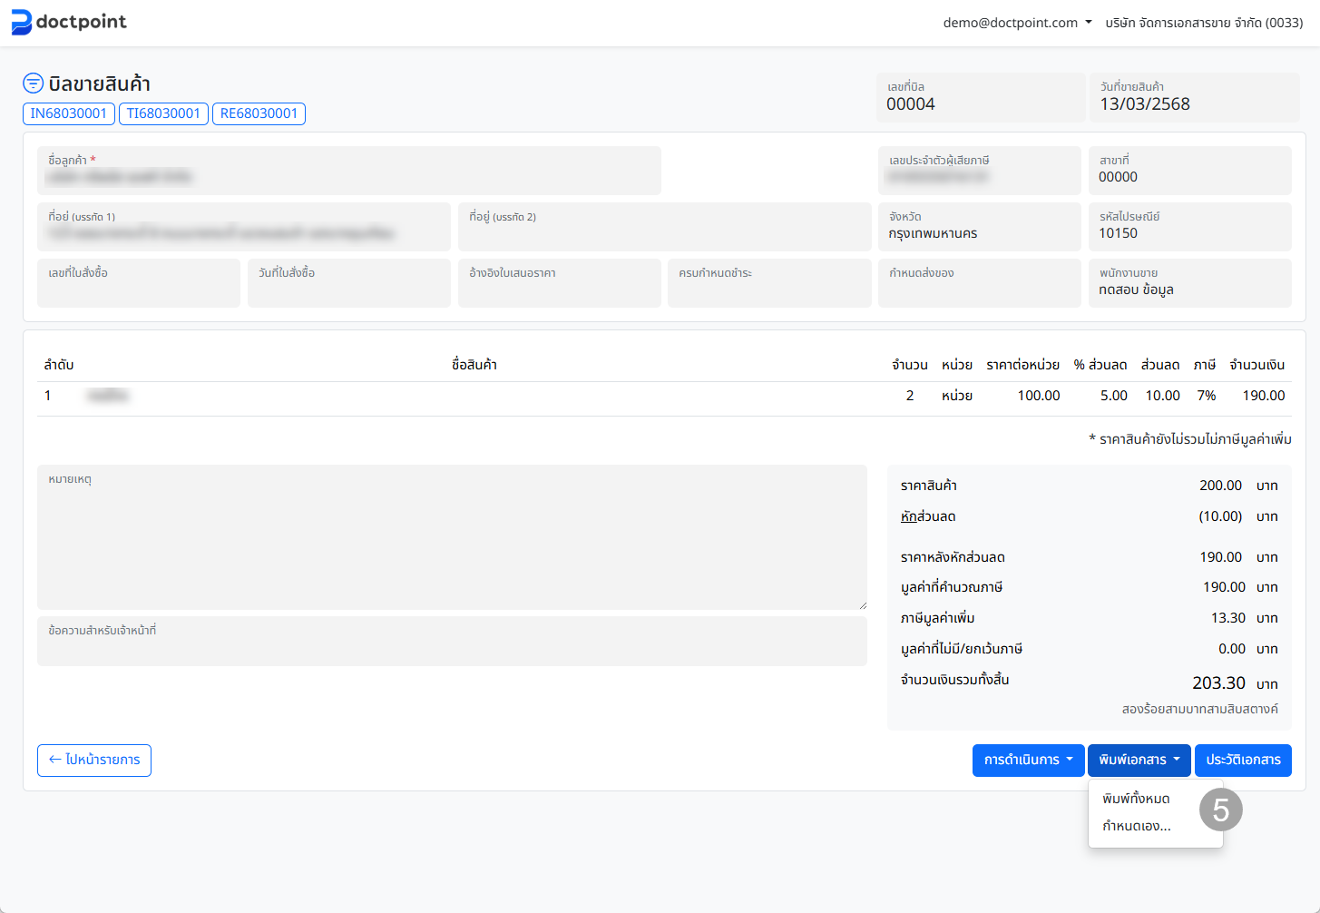Choose กำหนดเอง... from print menu
Image resolution: width=1320 pixels, height=913 pixels.
click(x=1137, y=826)
